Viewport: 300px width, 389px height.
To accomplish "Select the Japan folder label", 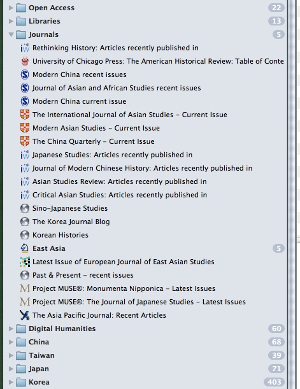I will [39, 369].
